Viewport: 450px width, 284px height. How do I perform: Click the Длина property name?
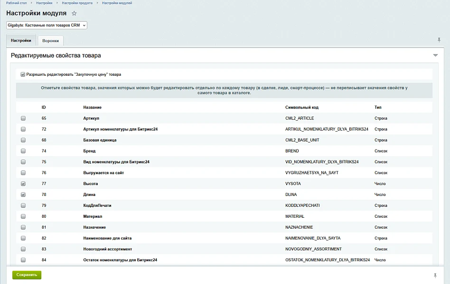89,195
